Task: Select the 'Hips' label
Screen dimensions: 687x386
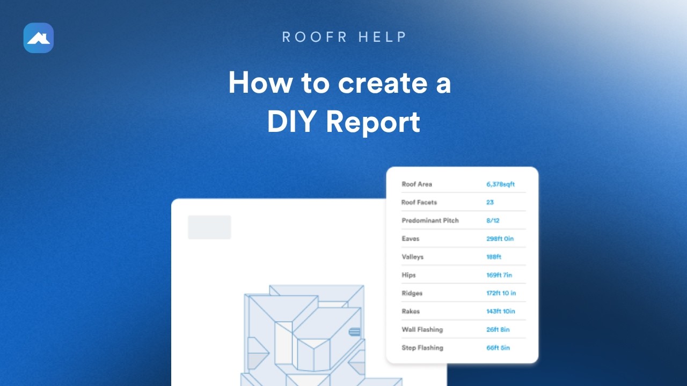Action: [408, 275]
